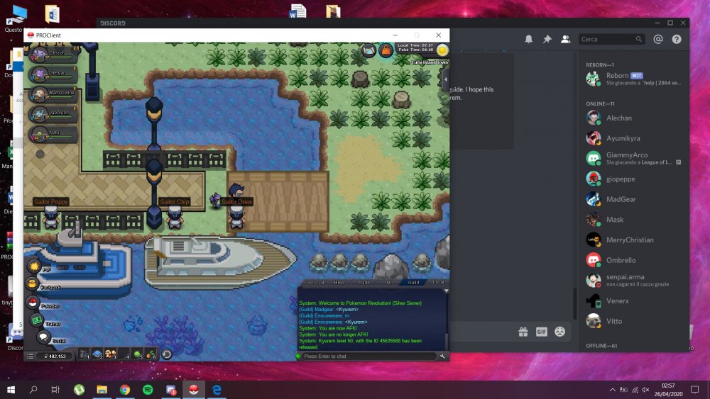The height and width of the screenshot is (399, 710).
Task: Open the game hamburger menu
Action: tap(30, 355)
